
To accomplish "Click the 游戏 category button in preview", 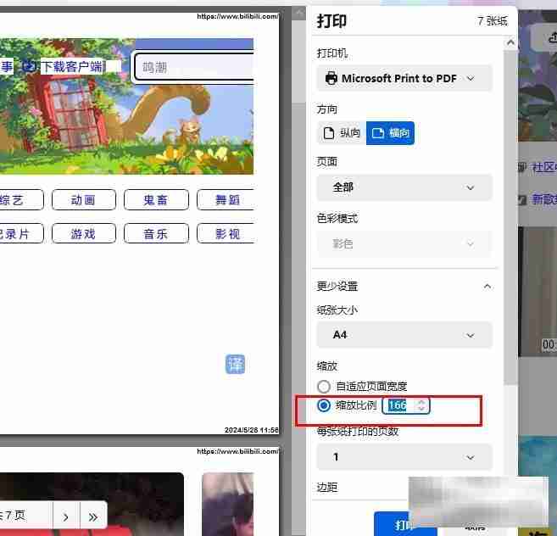I will point(83,234).
